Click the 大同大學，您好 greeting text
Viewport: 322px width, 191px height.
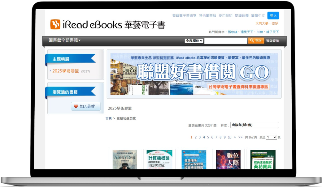267,23
